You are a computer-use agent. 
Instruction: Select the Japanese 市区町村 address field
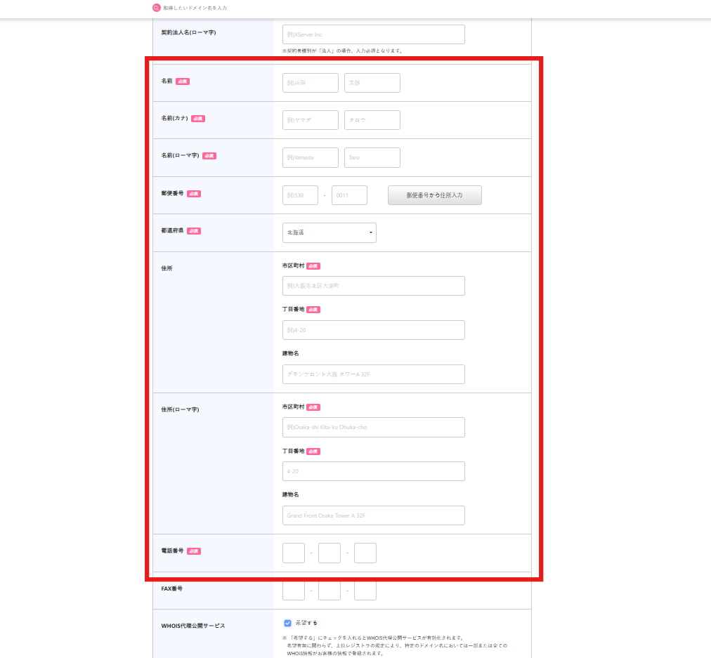[373, 286]
